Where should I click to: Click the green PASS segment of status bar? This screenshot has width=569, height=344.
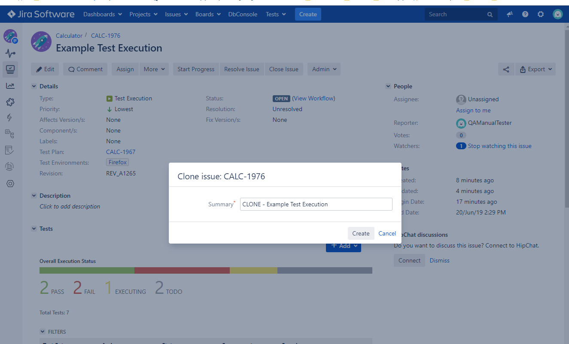click(x=87, y=270)
